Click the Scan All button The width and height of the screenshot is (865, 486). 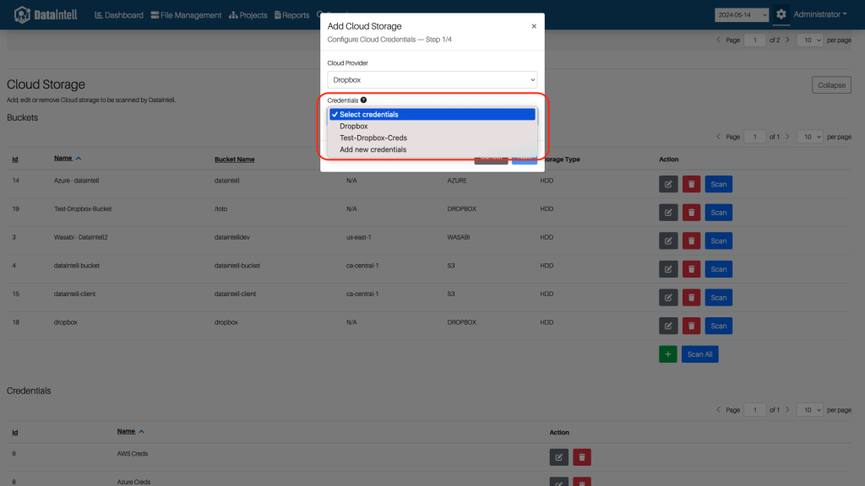click(x=699, y=354)
